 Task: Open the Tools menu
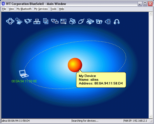point(53,9)
